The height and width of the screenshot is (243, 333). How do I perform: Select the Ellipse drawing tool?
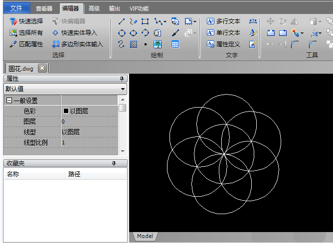pos(134,33)
